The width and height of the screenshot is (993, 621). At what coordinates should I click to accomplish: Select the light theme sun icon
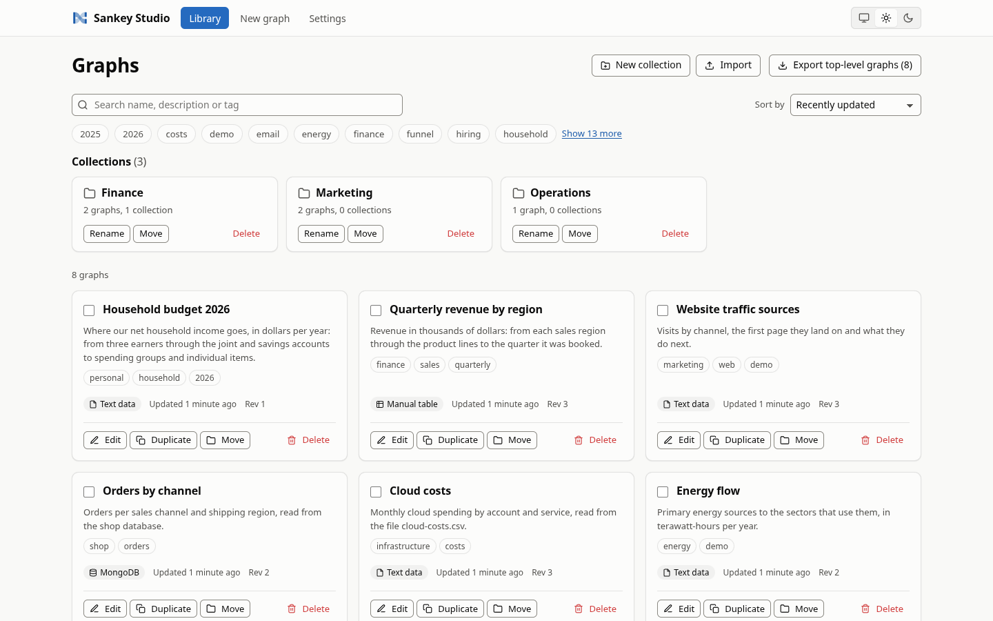886,18
